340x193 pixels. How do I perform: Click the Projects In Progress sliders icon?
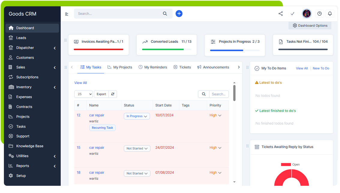click(x=213, y=42)
